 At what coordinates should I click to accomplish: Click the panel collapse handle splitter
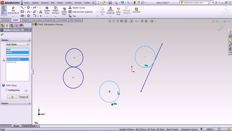[x=33, y=72]
